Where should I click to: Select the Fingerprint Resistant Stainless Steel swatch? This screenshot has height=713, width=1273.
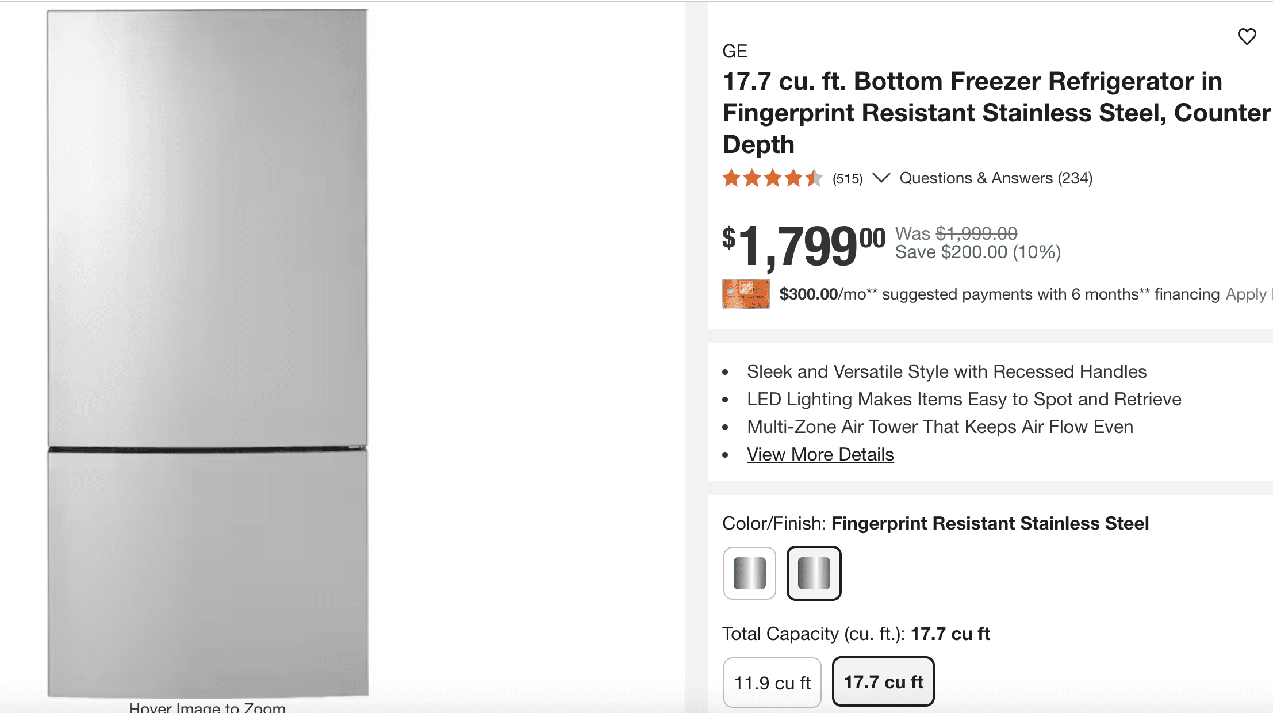[814, 573]
